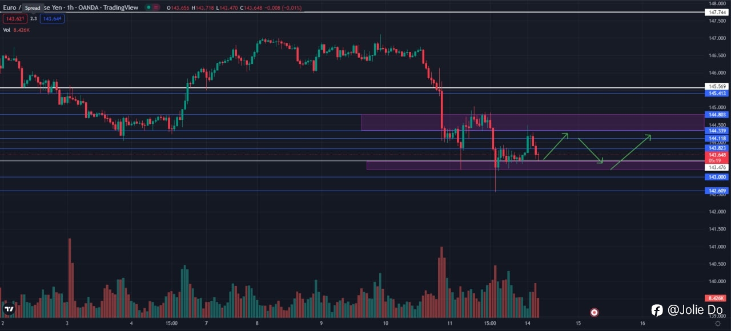Image resolution: width=731 pixels, height=331 pixels.
Task: Click the 145.413 blue price label
Action: [x=717, y=93]
